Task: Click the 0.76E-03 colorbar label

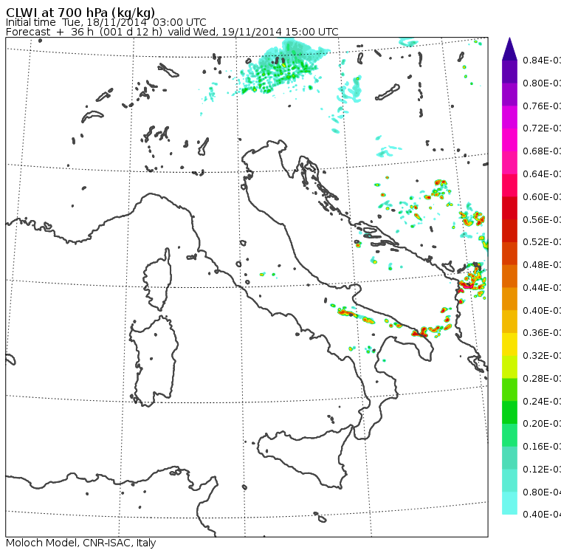Action: coord(542,106)
